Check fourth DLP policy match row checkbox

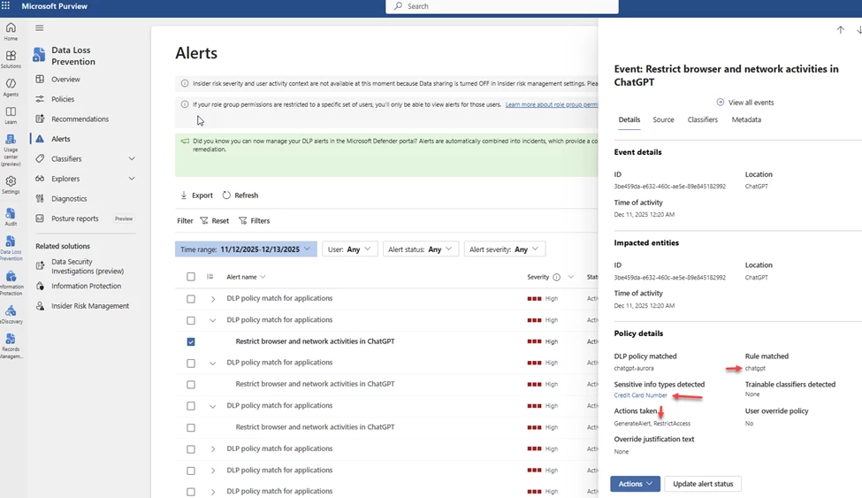(x=191, y=406)
